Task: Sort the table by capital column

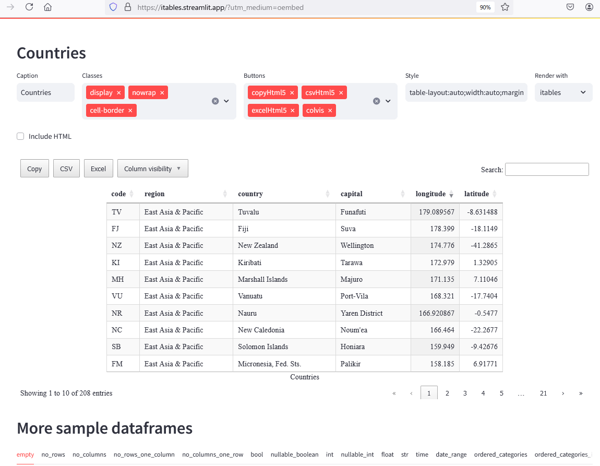Action: point(373,194)
